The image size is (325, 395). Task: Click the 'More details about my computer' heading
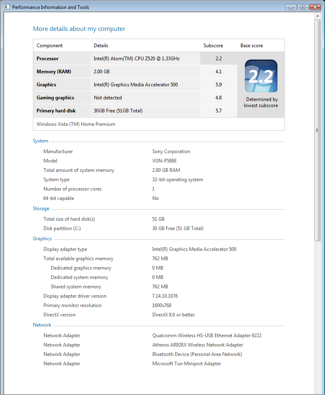pyautogui.click(x=79, y=29)
